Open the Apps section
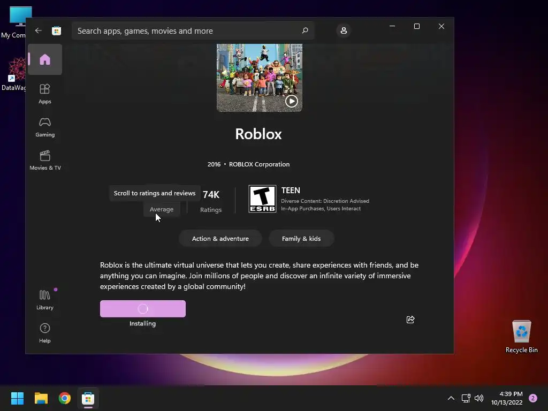The height and width of the screenshot is (411, 548). tap(45, 94)
